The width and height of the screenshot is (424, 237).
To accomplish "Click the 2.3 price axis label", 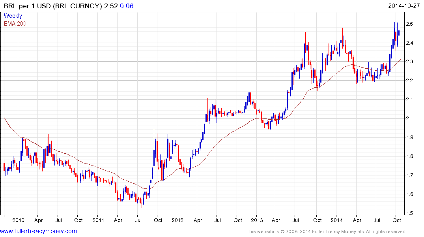I will tap(409, 62).
